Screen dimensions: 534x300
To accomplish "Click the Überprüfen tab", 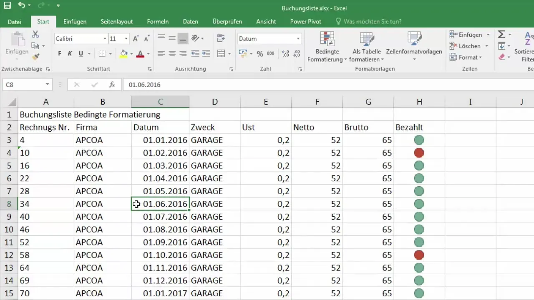I will click(x=227, y=22).
